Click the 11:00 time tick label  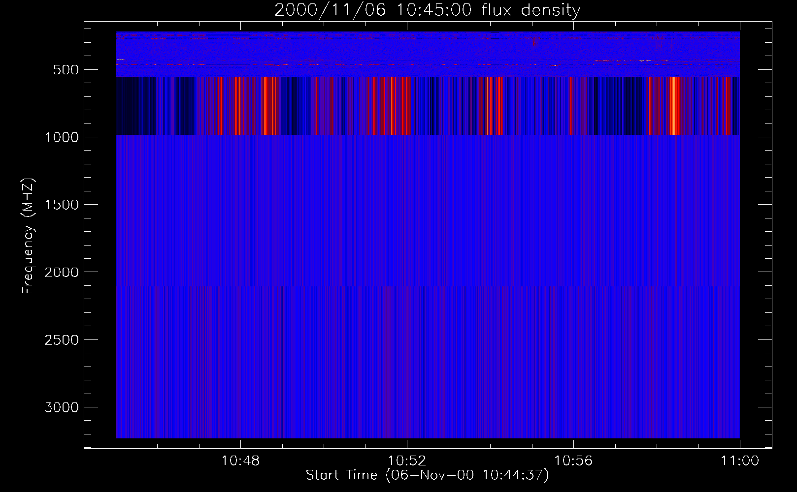tap(740, 461)
